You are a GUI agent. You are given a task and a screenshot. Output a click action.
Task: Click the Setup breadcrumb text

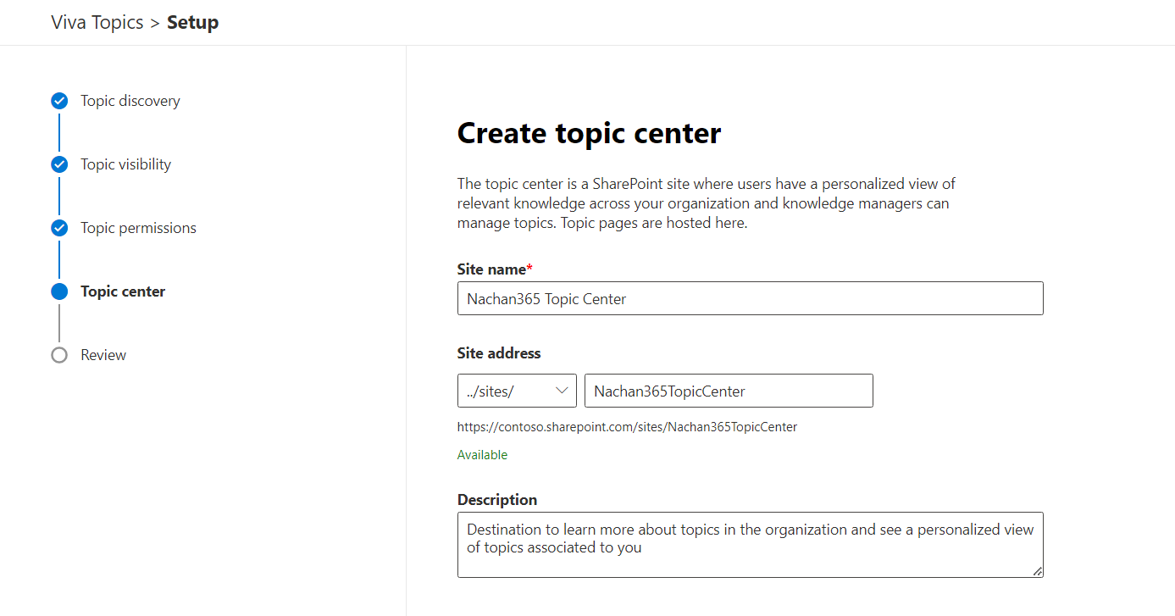coord(192,23)
